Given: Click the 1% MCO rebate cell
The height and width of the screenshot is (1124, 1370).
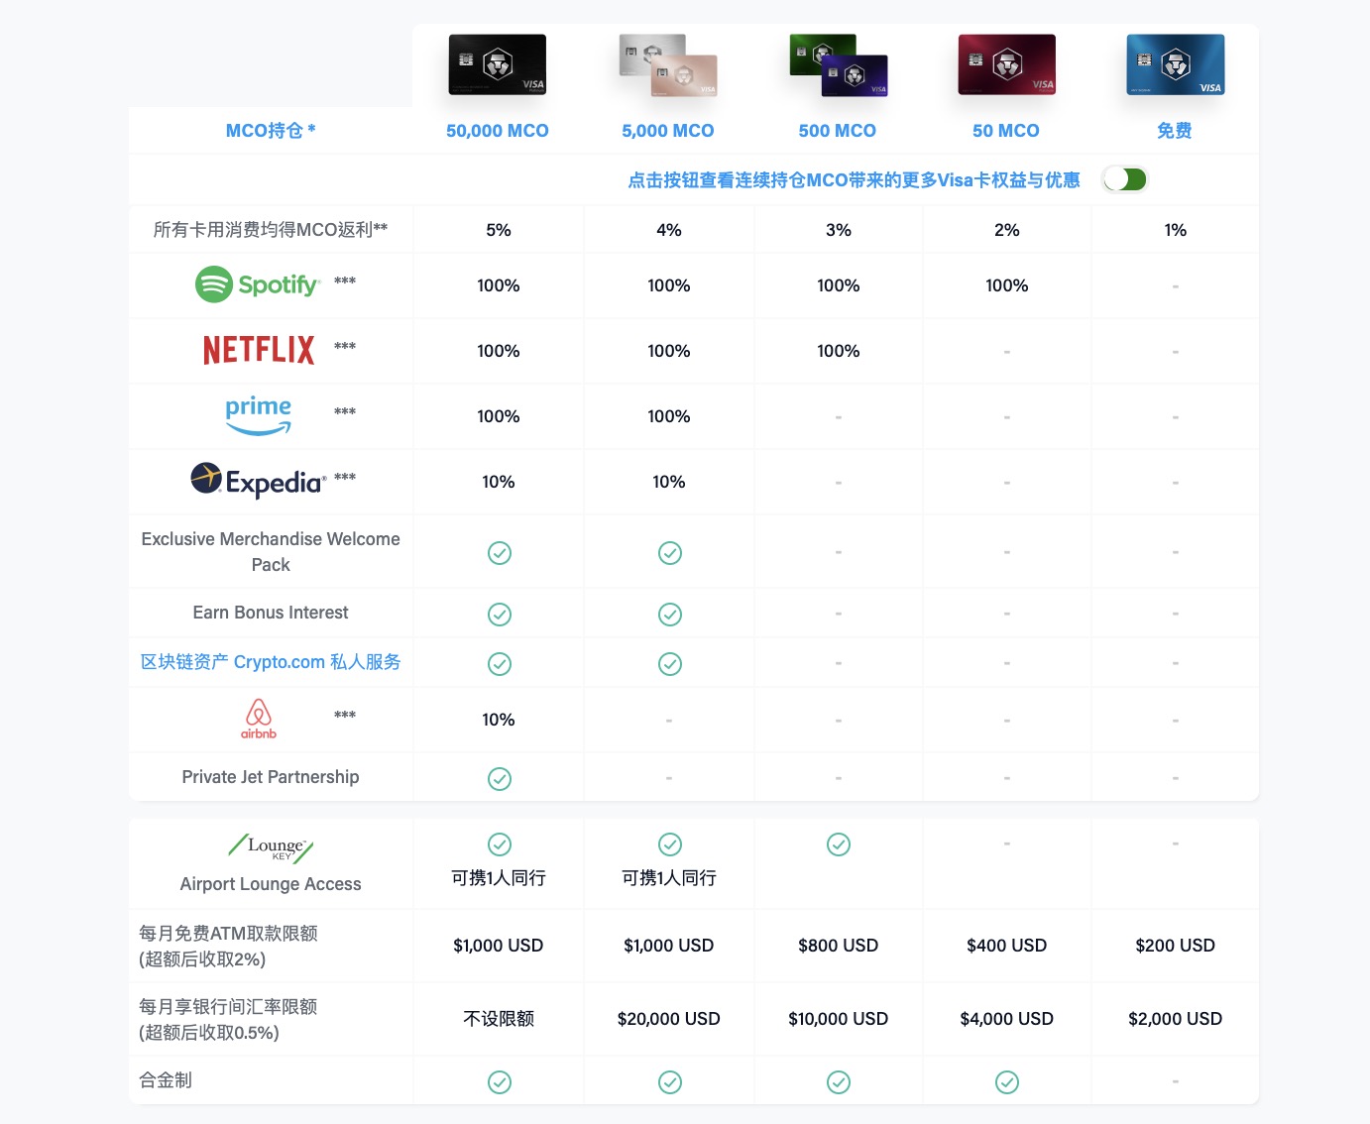Looking at the screenshot, I should point(1176,230).
